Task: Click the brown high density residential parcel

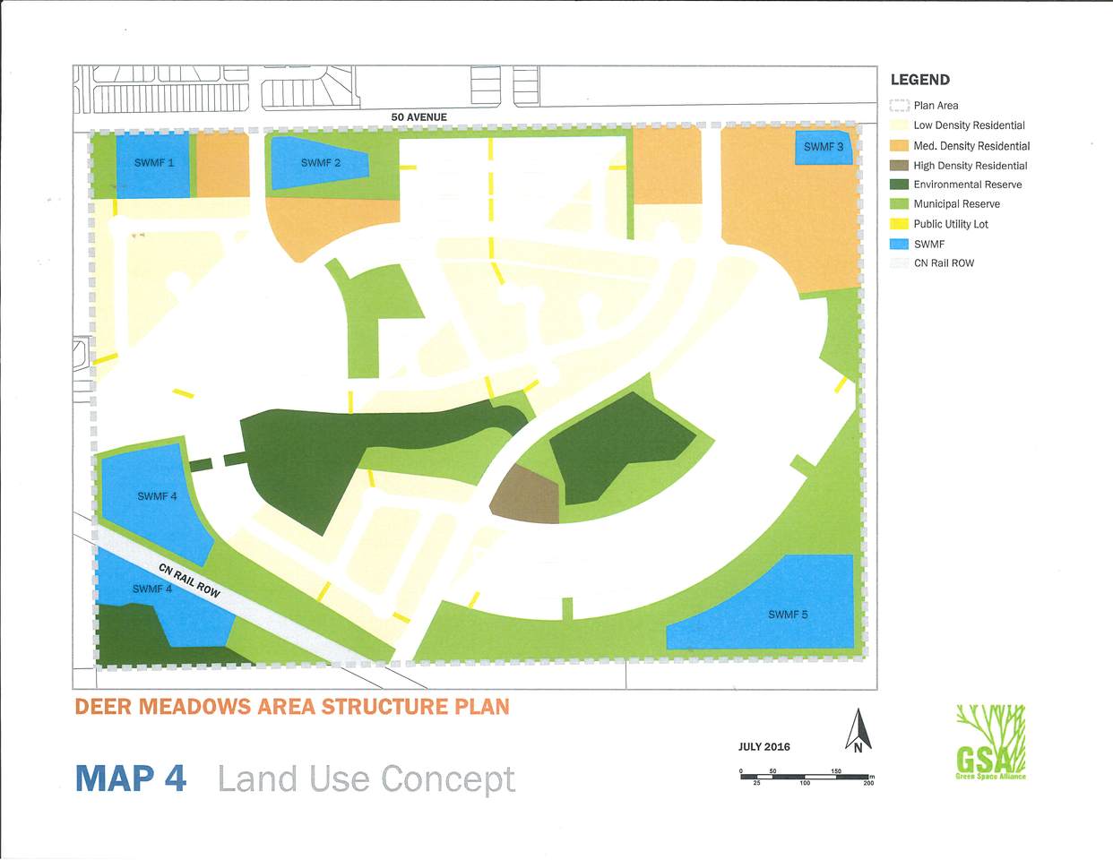Action: tap(527, 495)
